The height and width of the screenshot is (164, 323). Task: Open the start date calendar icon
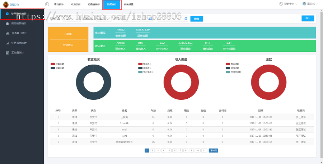(x=151, y=19)
